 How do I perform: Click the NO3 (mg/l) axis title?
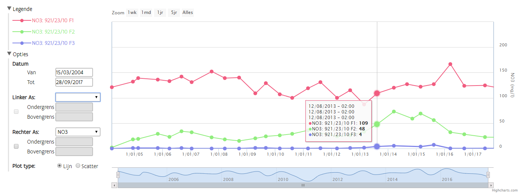click(x=512, y=85)
